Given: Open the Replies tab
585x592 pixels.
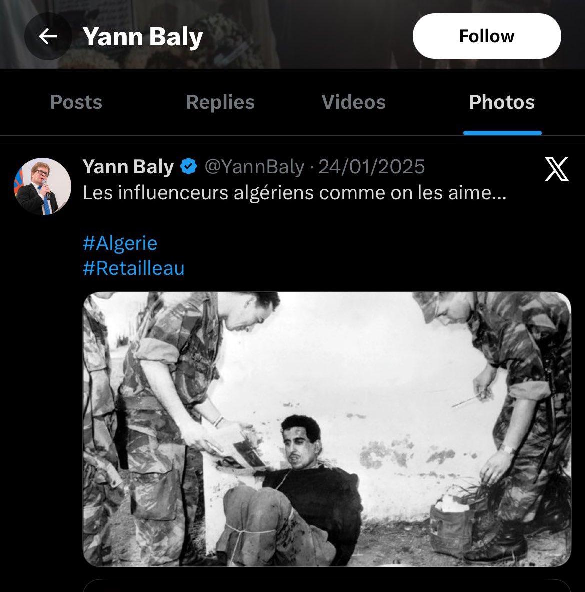Looking at the screenshot, I should tap(220, 102).
